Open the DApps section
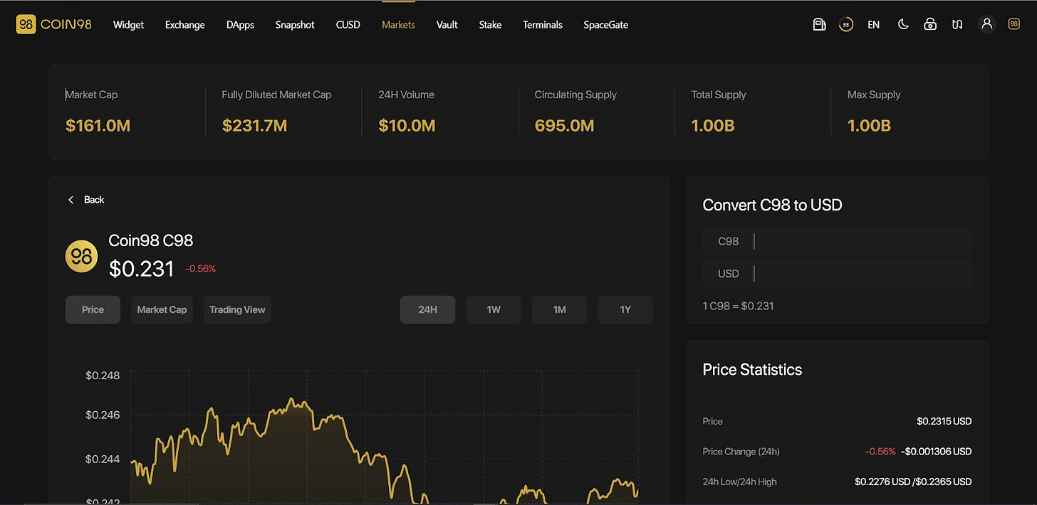 [240, 24]
